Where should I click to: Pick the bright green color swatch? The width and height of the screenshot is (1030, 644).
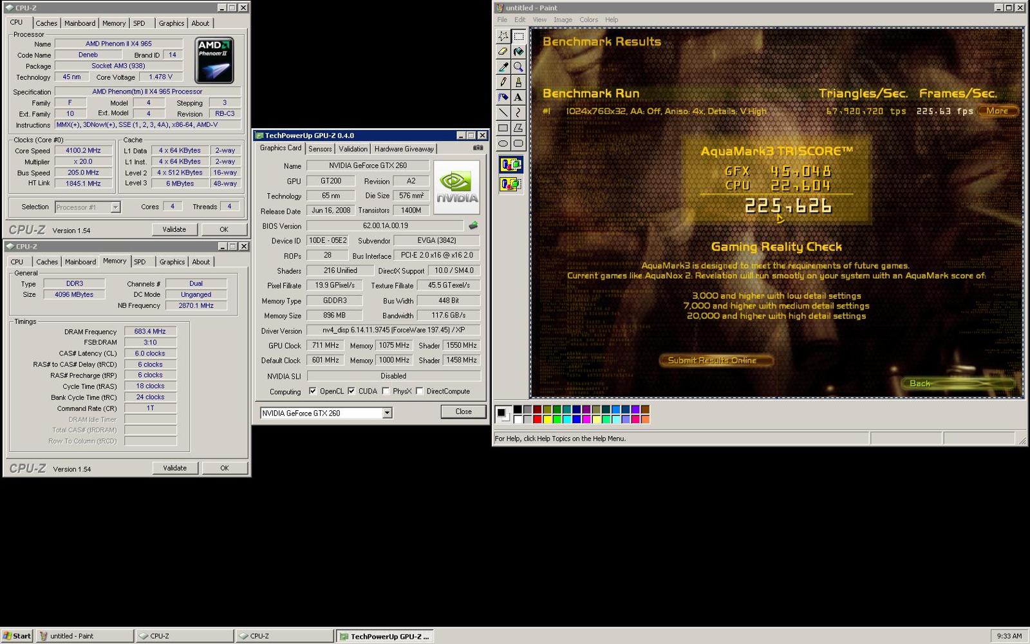click(557, 419)
